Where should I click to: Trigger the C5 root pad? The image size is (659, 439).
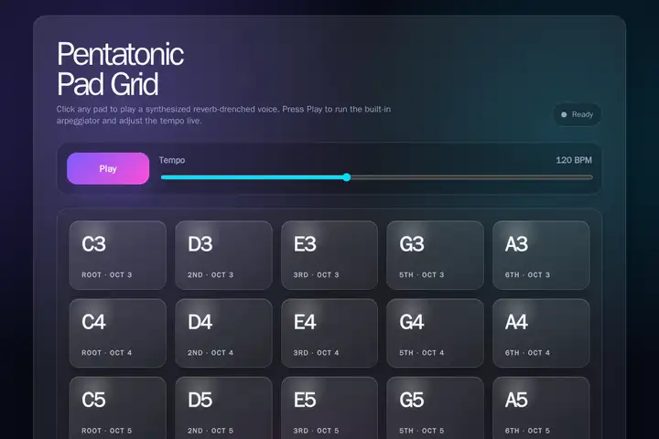118,408
